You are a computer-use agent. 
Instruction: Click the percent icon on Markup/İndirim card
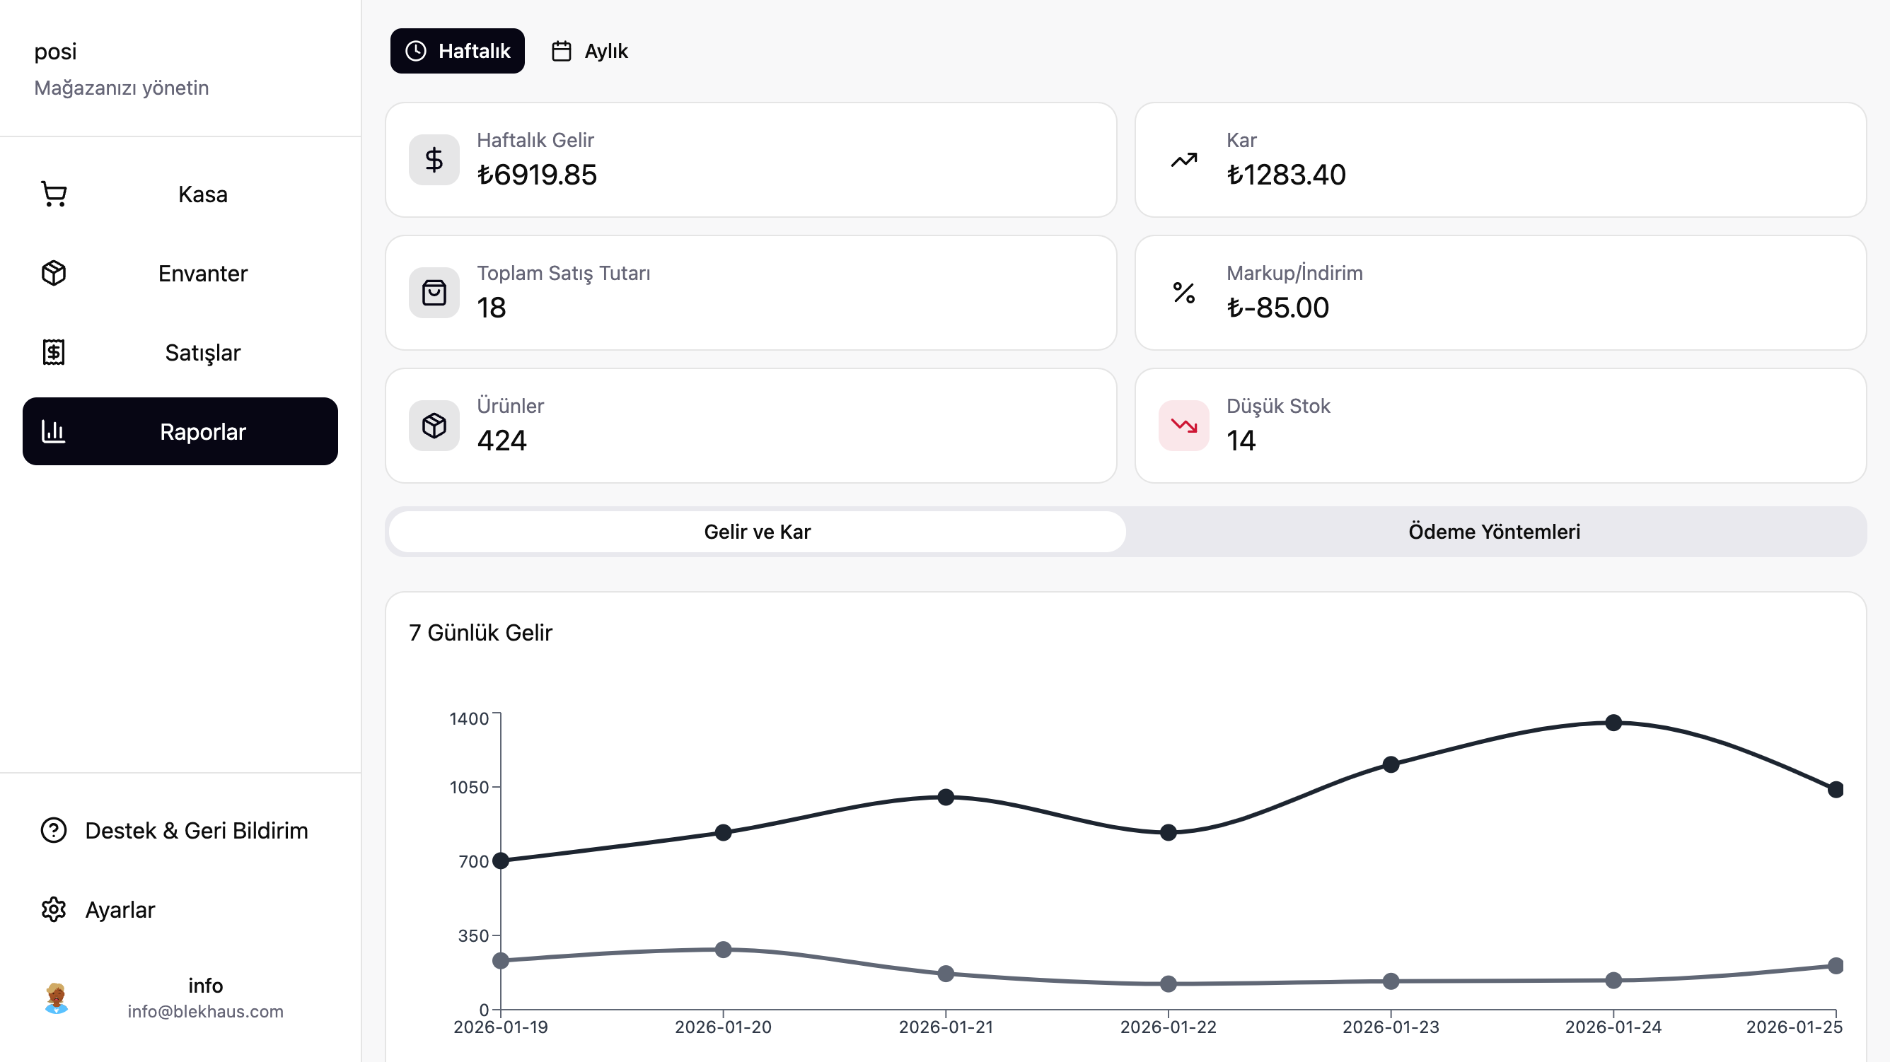1183,293
